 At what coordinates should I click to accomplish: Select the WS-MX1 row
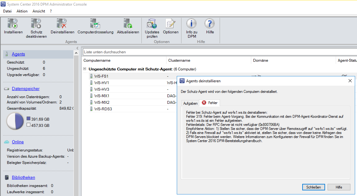pyautogui.click(x=133, y=96)
